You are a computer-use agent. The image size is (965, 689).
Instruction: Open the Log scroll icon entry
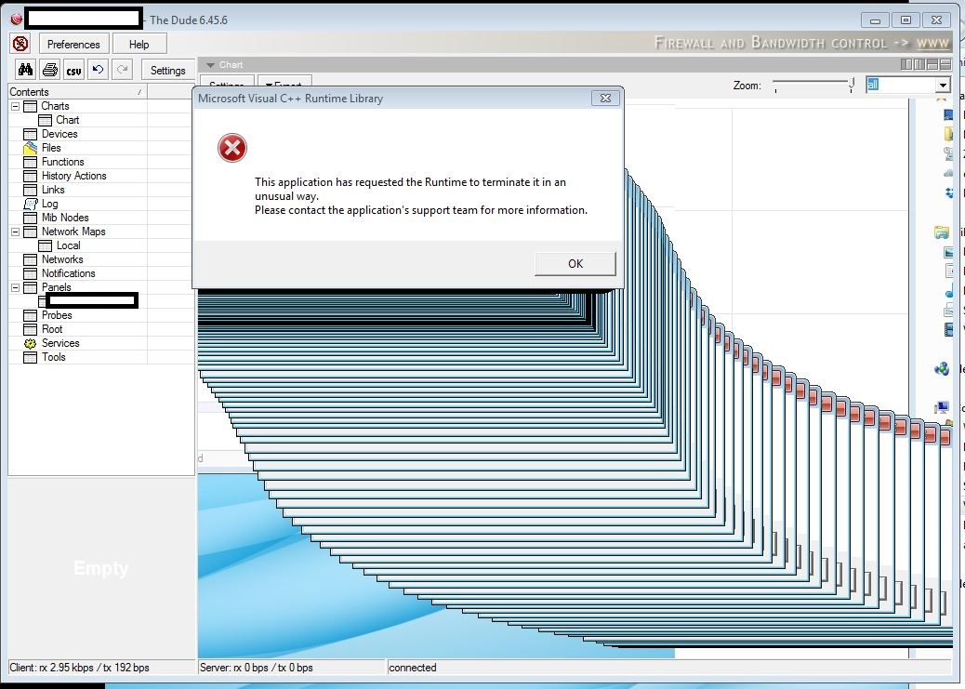click(30, 204)
